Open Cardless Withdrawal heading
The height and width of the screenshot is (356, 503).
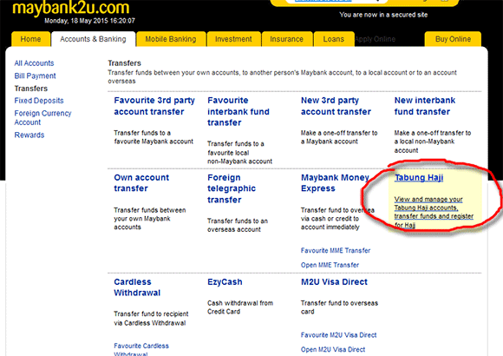point(137,287)
